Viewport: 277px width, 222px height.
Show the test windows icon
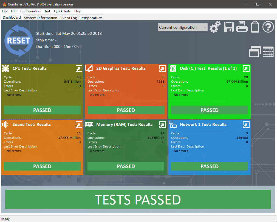[x=255, y=51]
